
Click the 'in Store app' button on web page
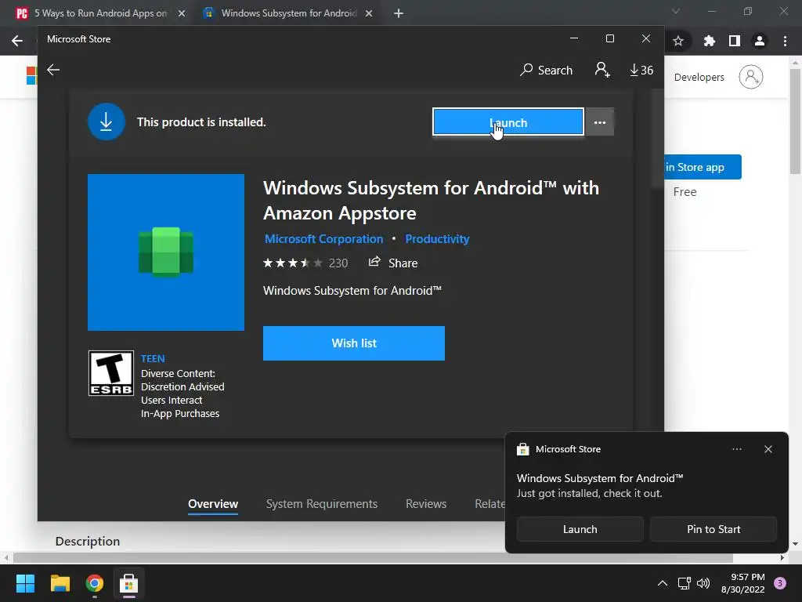(x=703, y=167)
